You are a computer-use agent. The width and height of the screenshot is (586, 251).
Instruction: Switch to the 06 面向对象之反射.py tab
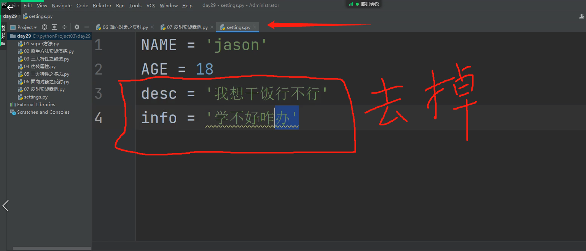123,27
